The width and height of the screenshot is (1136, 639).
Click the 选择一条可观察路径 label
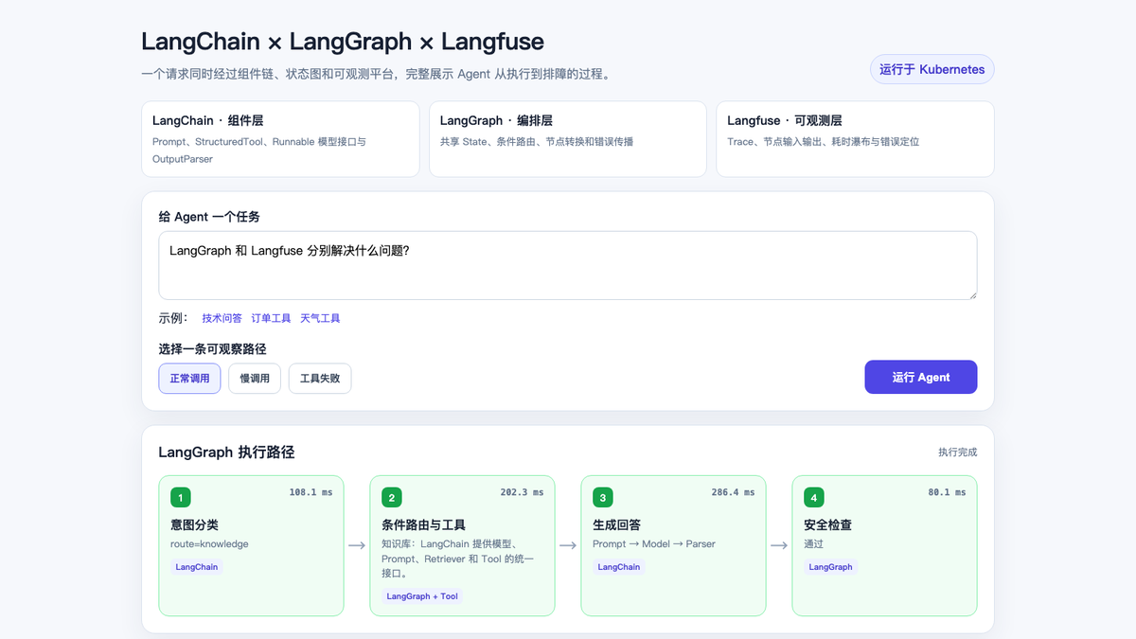click(212, 349)
